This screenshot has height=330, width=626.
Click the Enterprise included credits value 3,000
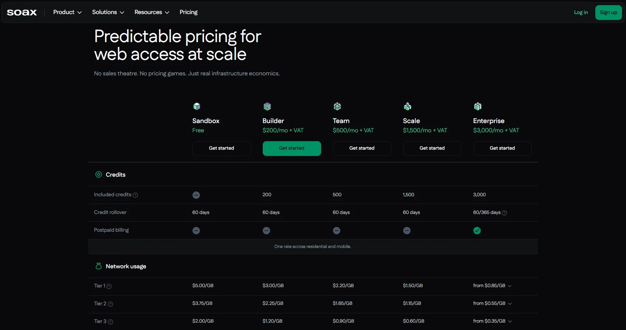(479, 195)
